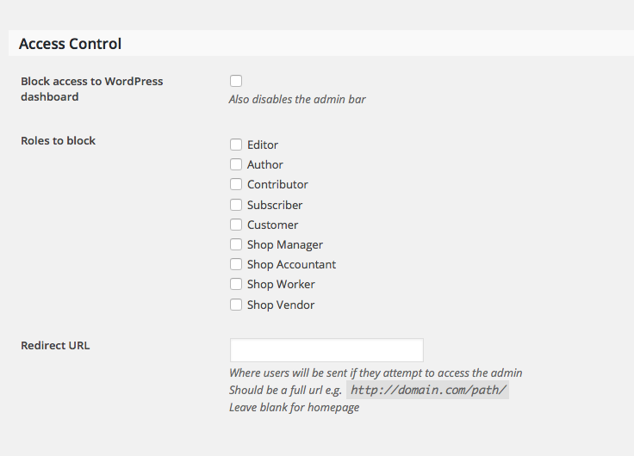
Task: Click the example URL http://domain.com/path/ code text
Action: pyautogui.click(x=428, y=390)
